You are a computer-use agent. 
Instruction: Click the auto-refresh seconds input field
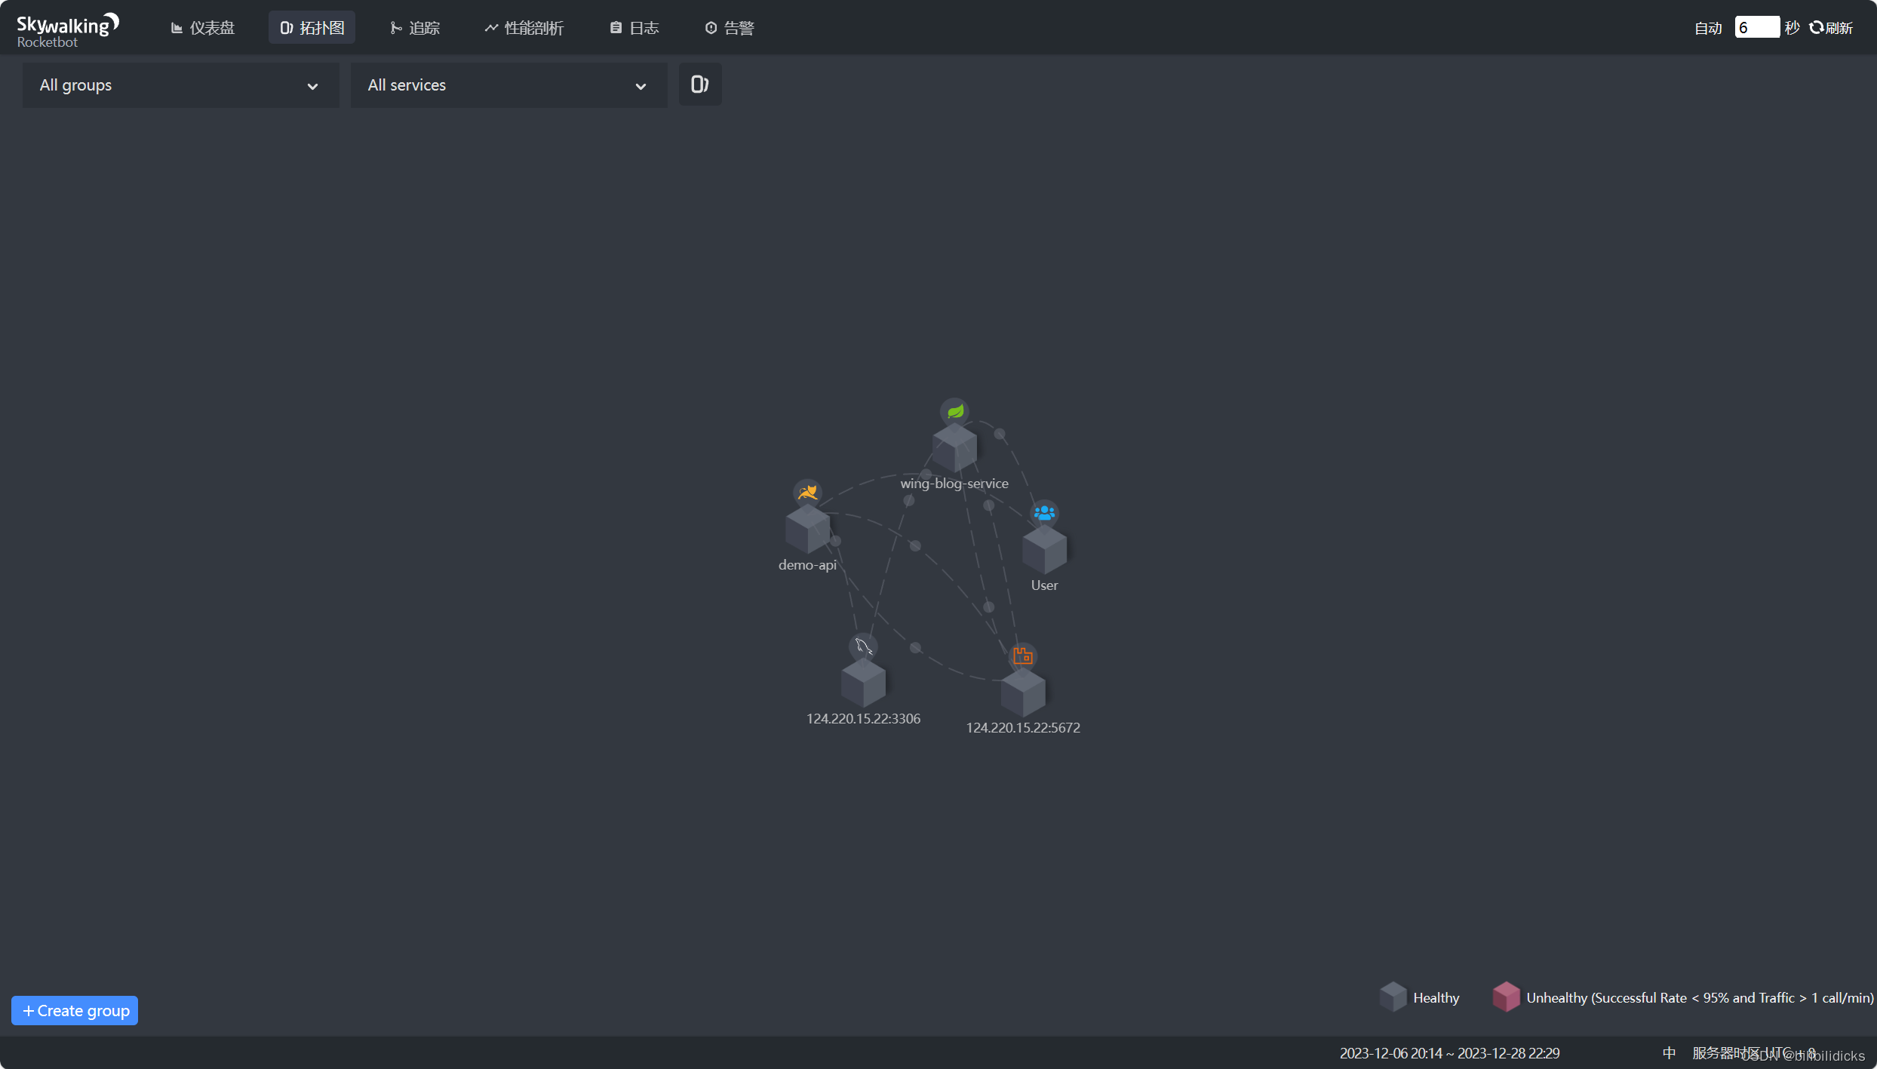tap(1756, 28)
